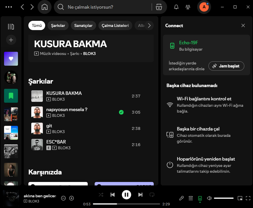
Task: Select Echo-19F device
Action: click(x=206, y=46)
